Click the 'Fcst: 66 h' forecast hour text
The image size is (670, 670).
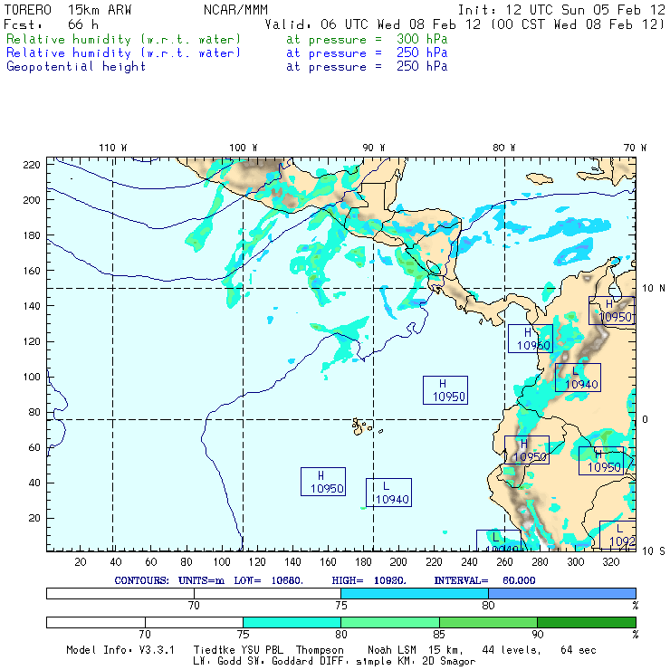52,24
